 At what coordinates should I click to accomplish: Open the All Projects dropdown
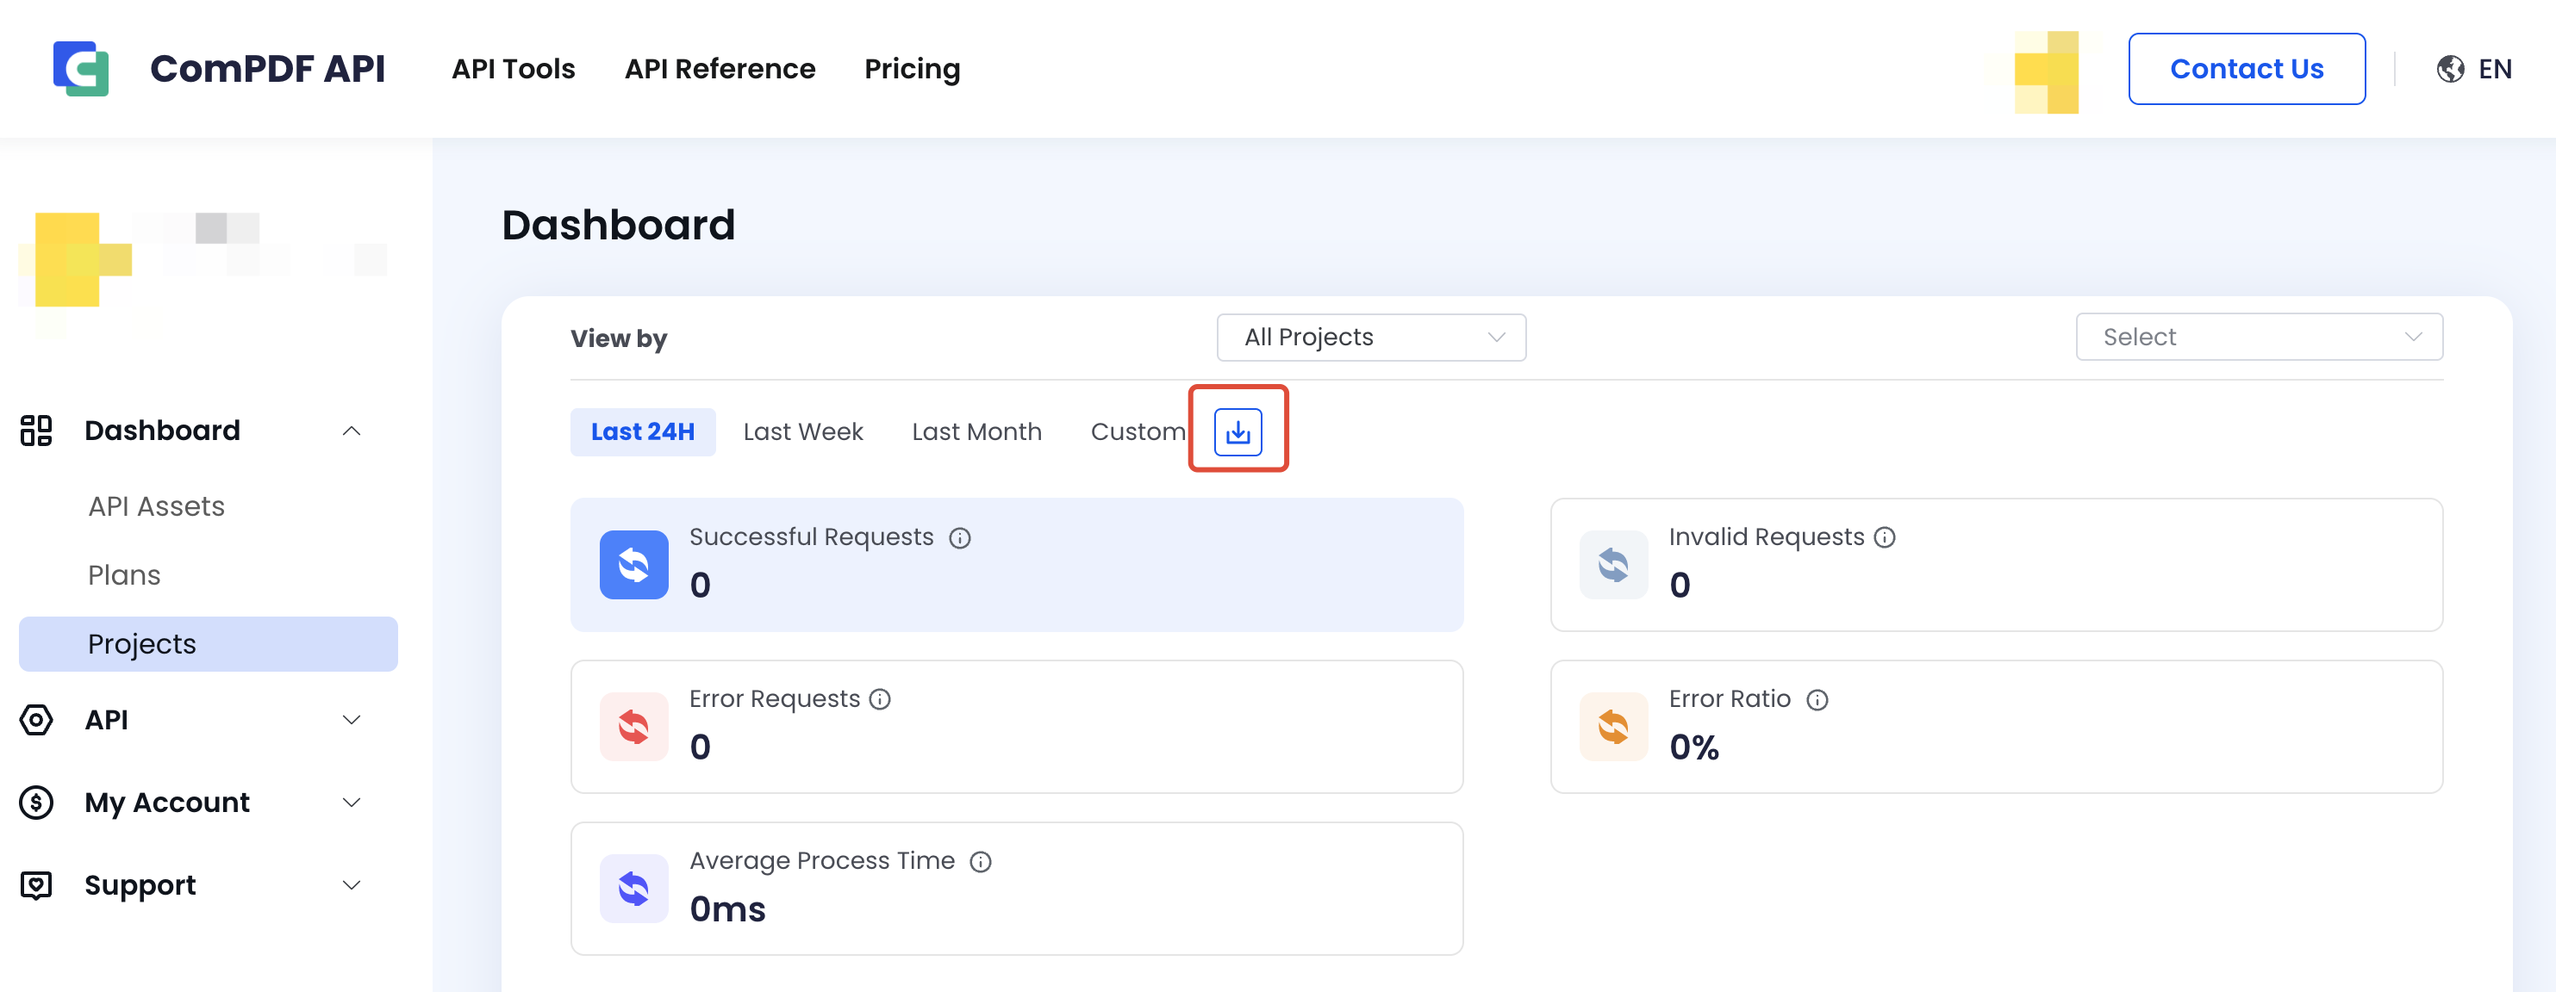coord(1370,338)
